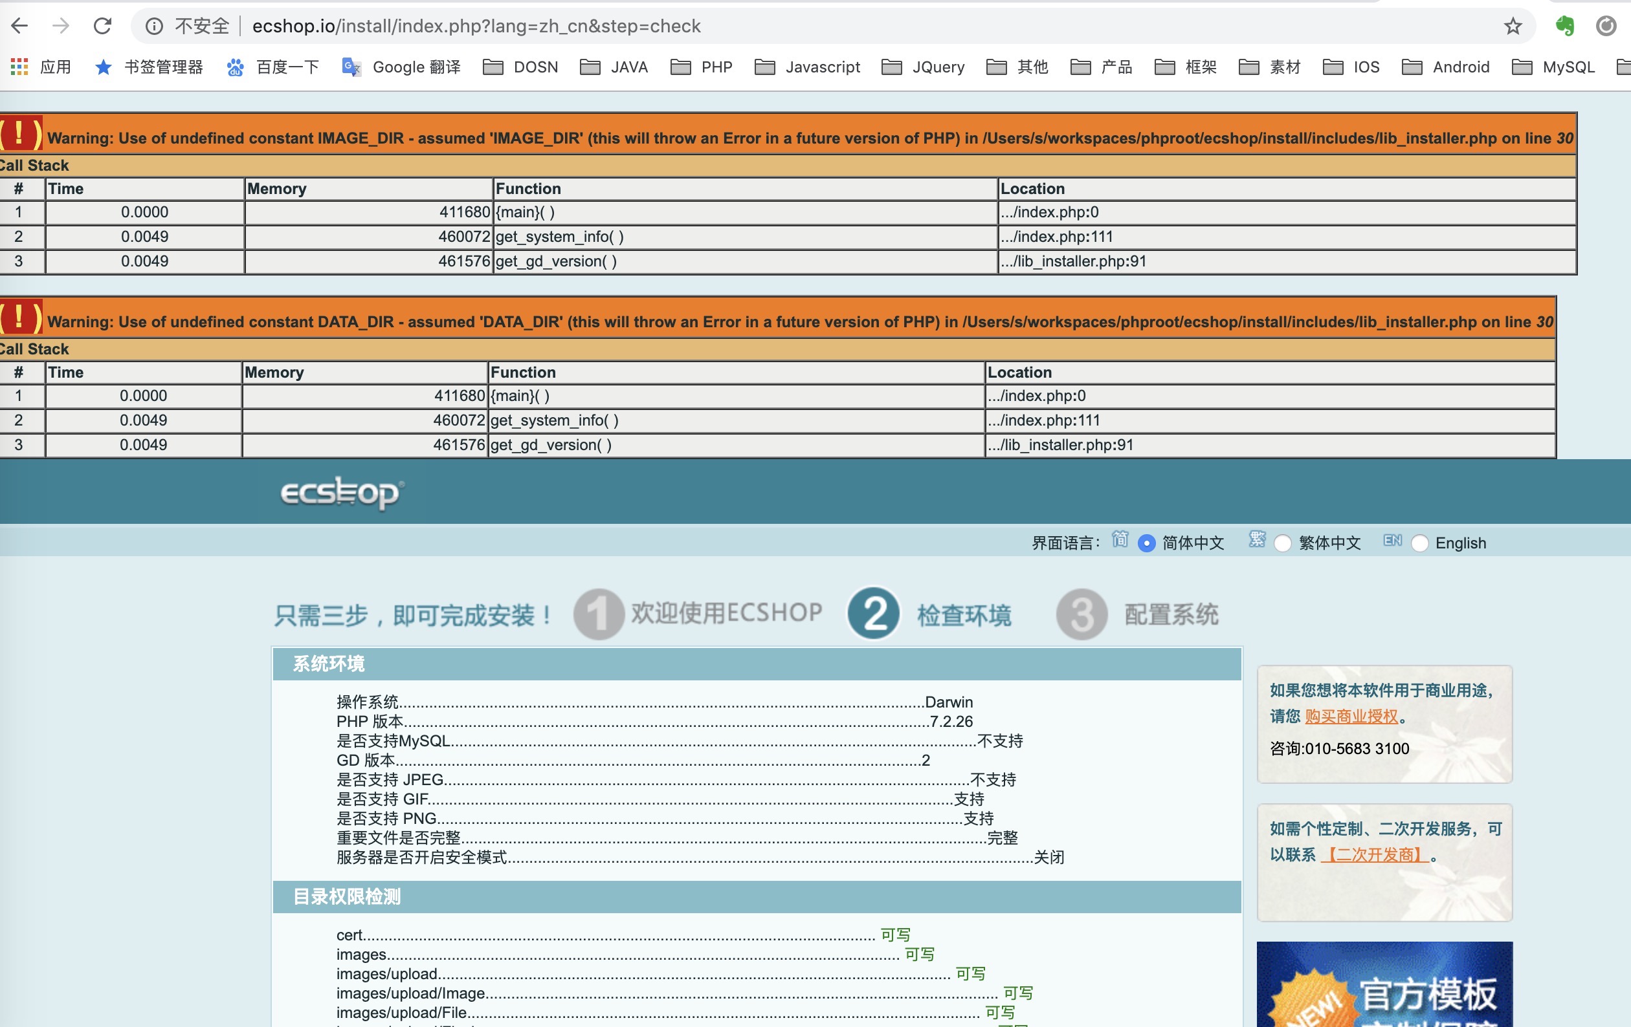The image size is (1631, 1027).
Task: Click the cert 可写 status
Action: 895,935
